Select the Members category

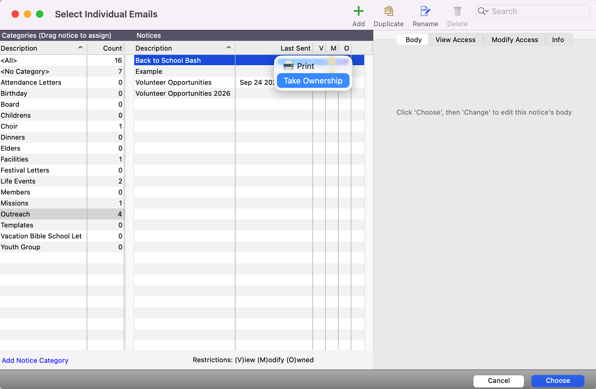(62, 192)
